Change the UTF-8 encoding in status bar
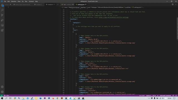Viewport: 178px width, 100px height. pyautogui.click(x=154, y=96)
